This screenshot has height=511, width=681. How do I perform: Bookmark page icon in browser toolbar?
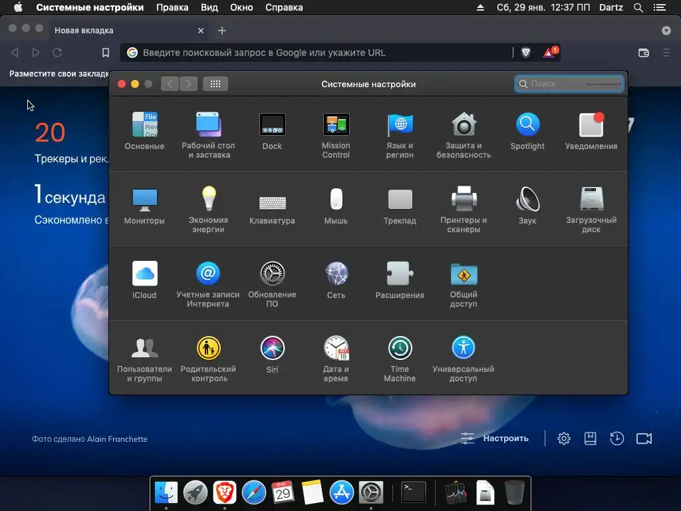click(106, 53)
